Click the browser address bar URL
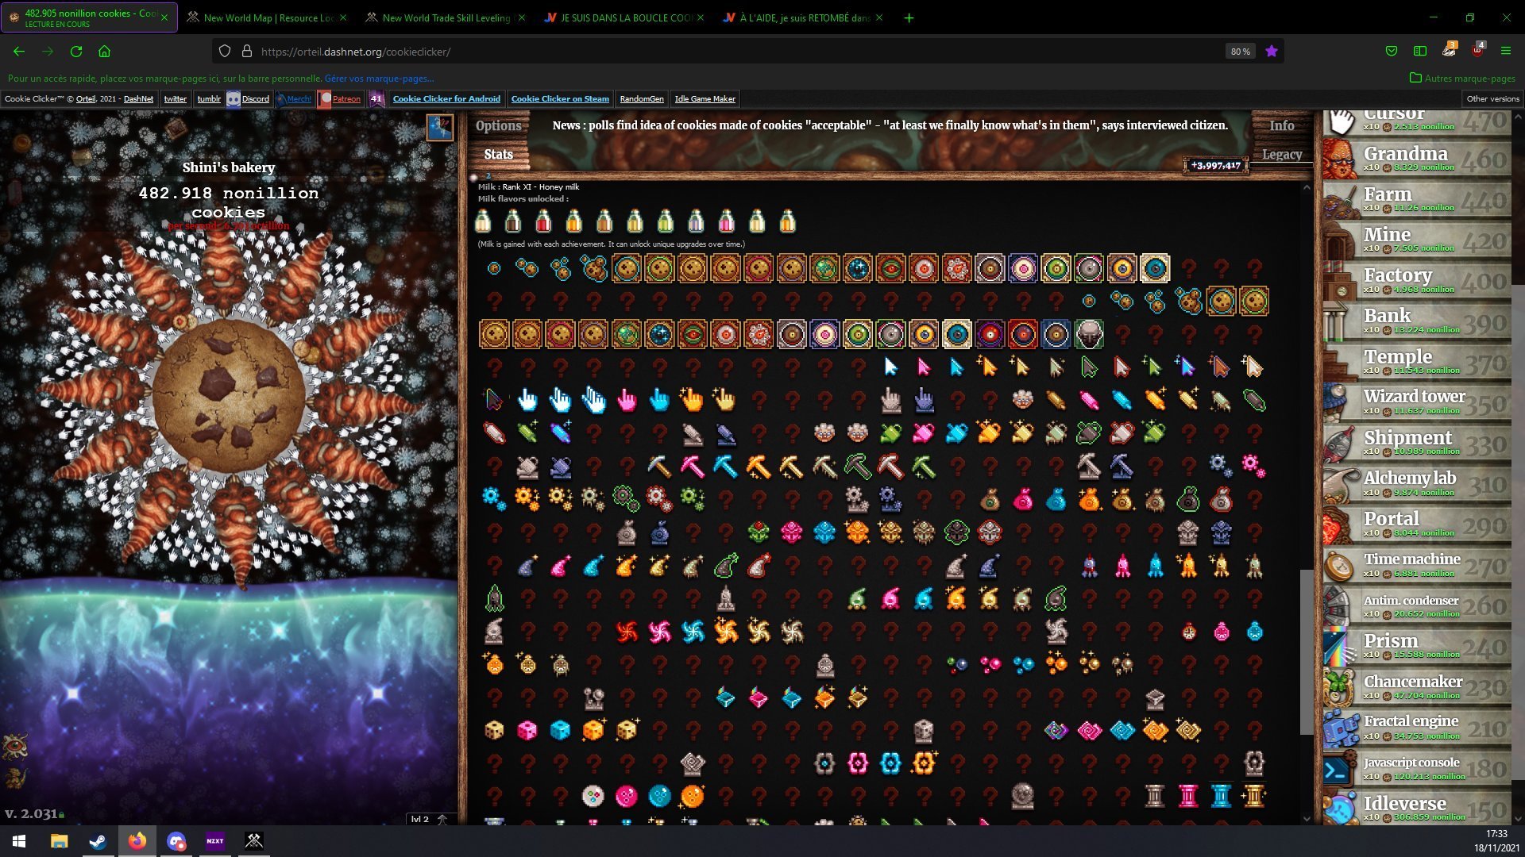 coord(355,52)
